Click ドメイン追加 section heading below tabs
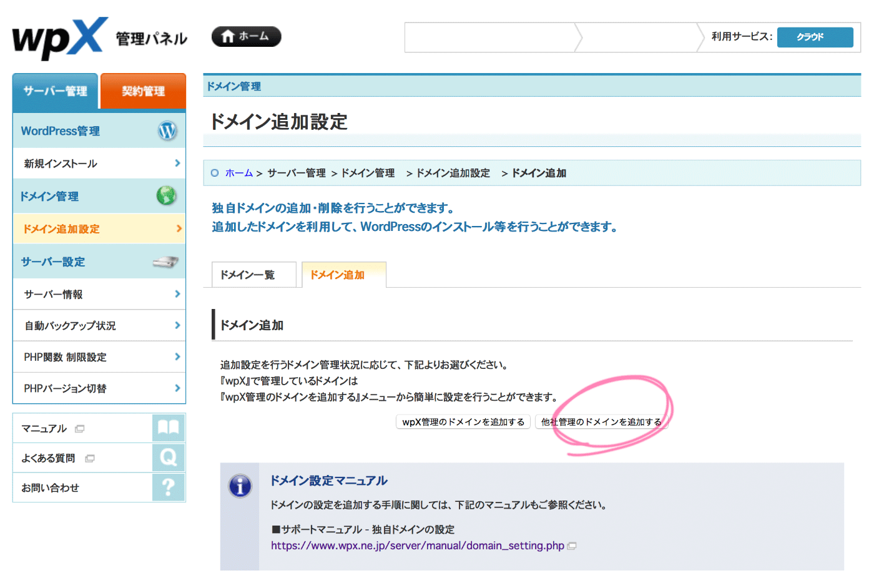 coord(252,325)
